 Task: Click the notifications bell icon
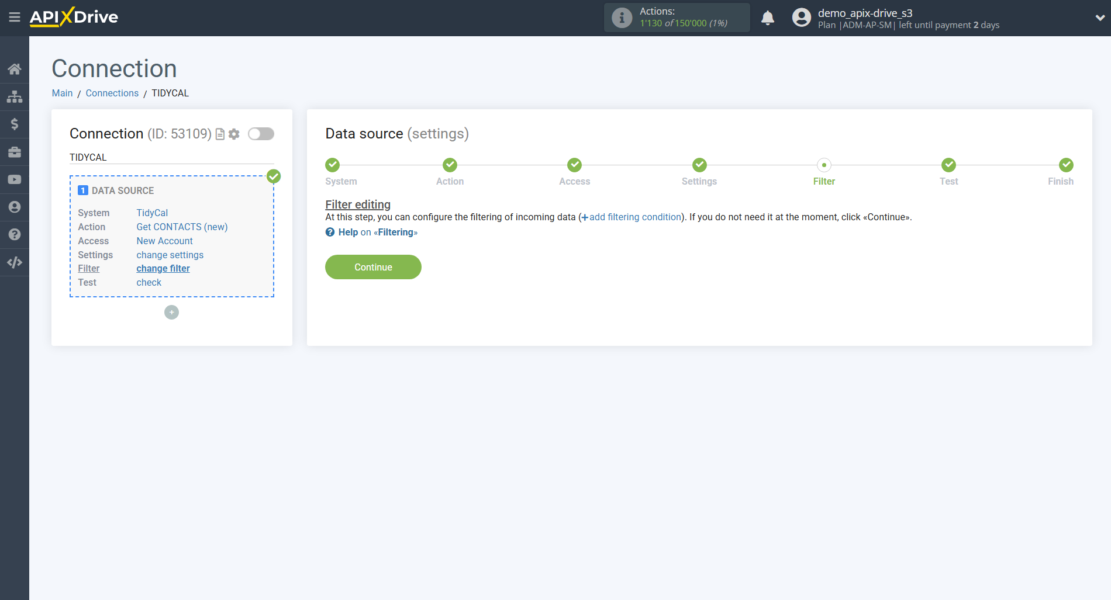pos(768,18)
